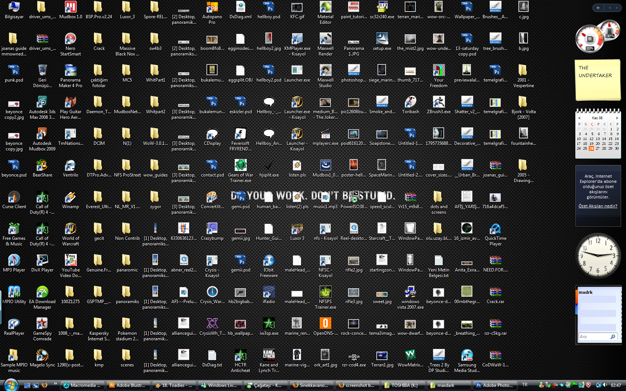Click Show Desktop quick launch icon
626x391 pixels.
pos(27,385)
